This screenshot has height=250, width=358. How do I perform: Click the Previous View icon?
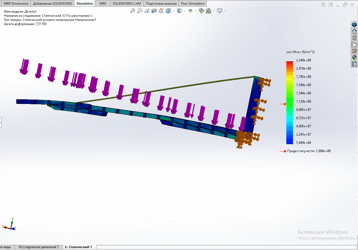click(147, 11)
